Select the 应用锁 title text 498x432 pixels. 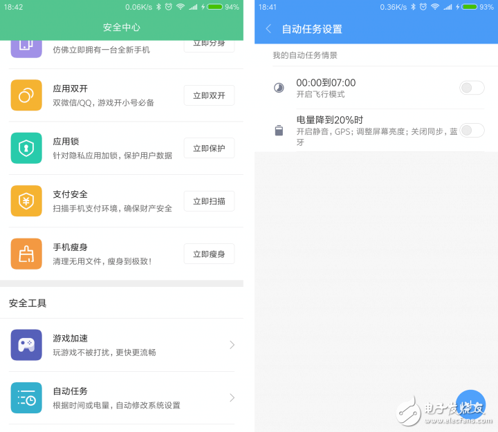pos(66,141)
